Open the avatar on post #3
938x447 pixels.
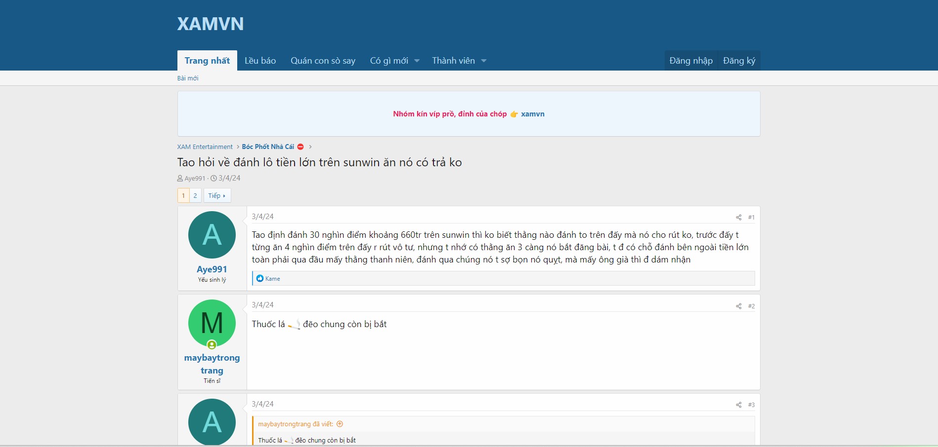pyautogui.click(x=212, y=422)
